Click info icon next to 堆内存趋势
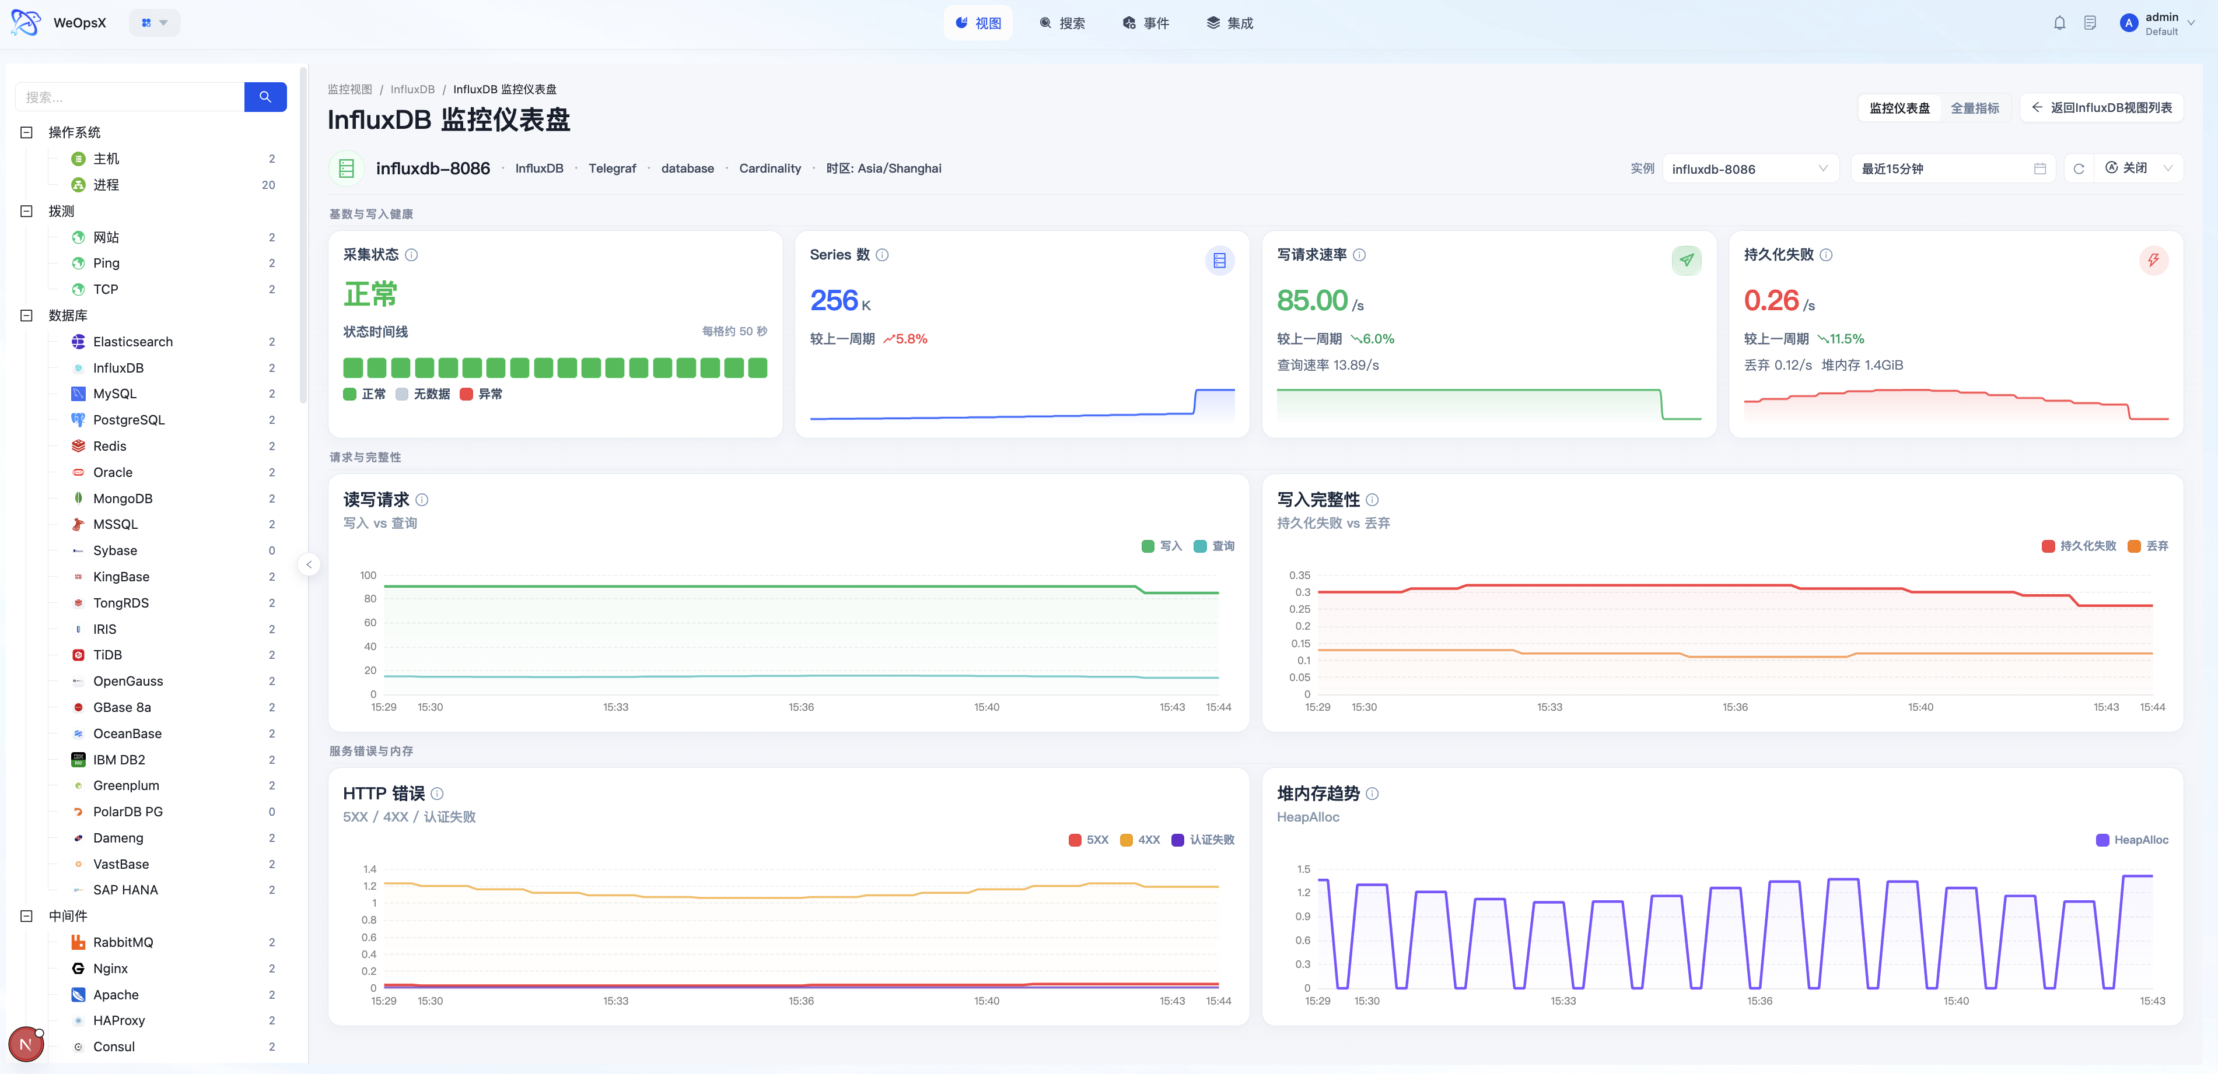 coord(1373,794)
